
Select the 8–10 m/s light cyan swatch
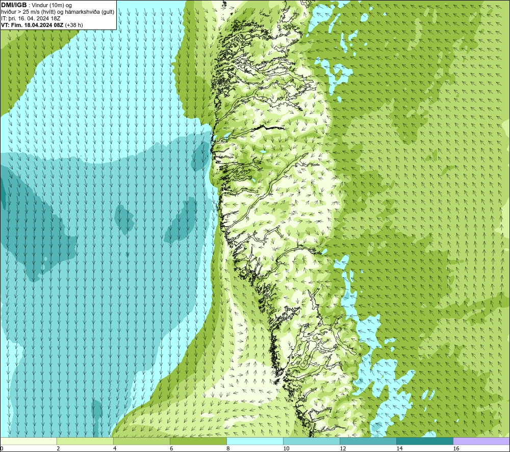254,441
